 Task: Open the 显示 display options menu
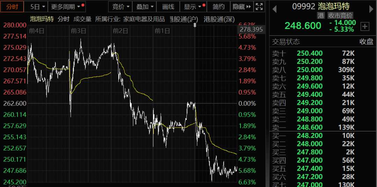pos(193,7)
